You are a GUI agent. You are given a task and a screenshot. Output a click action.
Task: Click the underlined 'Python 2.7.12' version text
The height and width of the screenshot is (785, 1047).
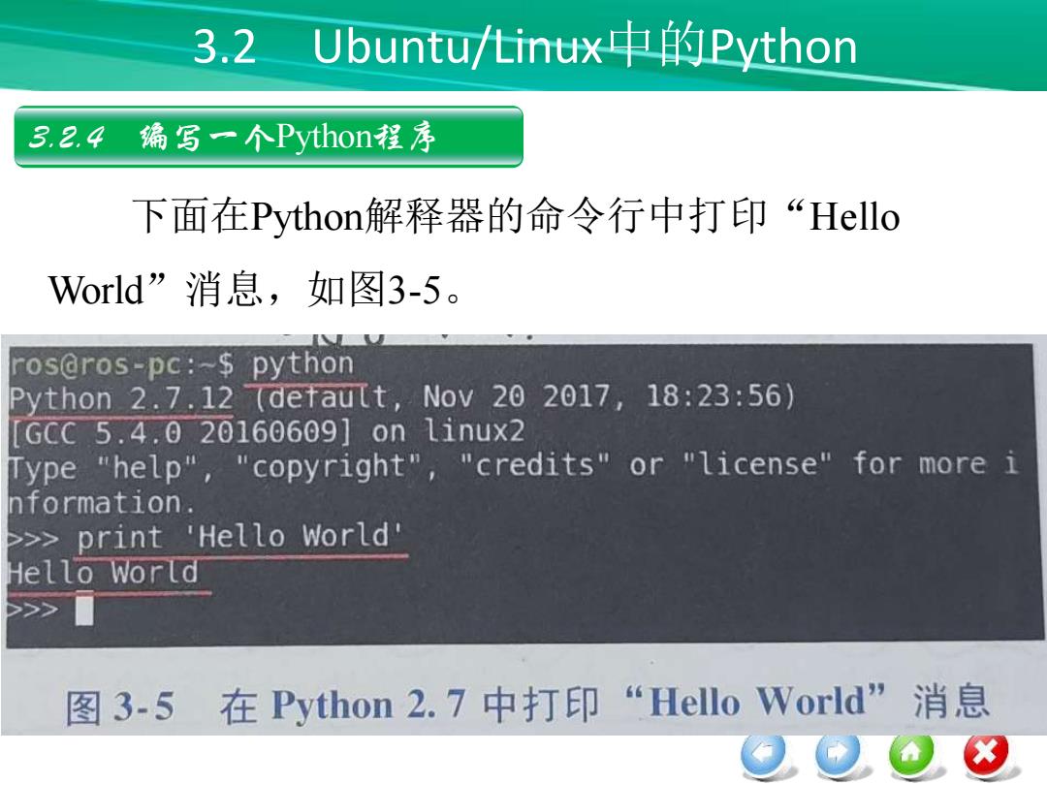tap(121, 399)
